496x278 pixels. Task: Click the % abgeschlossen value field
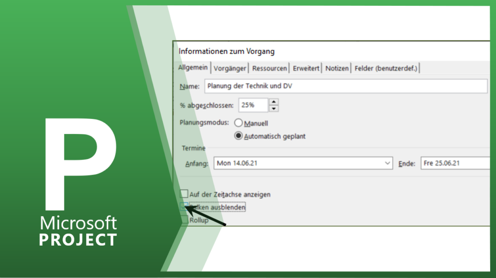[253, 105]
